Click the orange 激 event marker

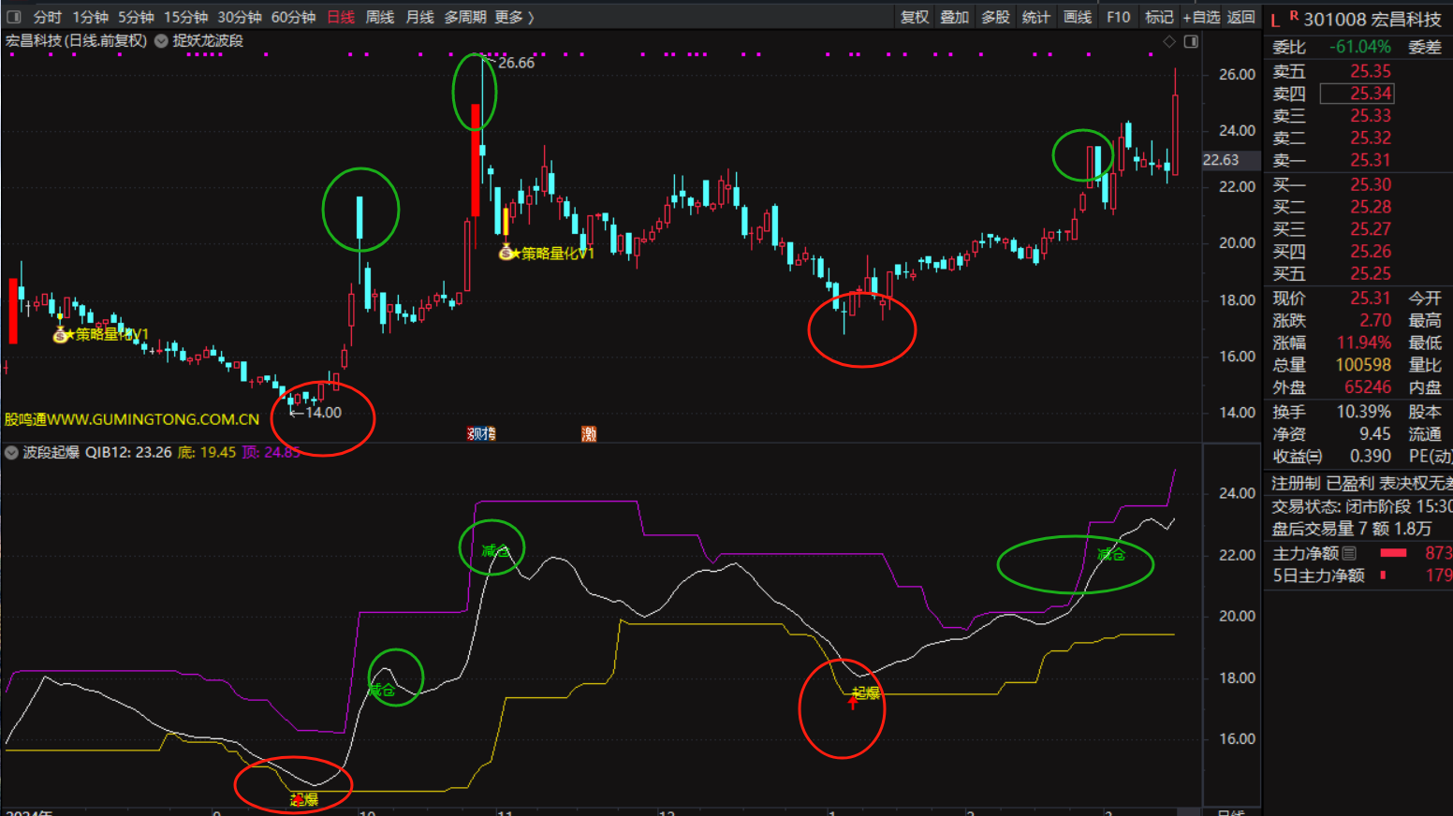[x=589, y=434]
